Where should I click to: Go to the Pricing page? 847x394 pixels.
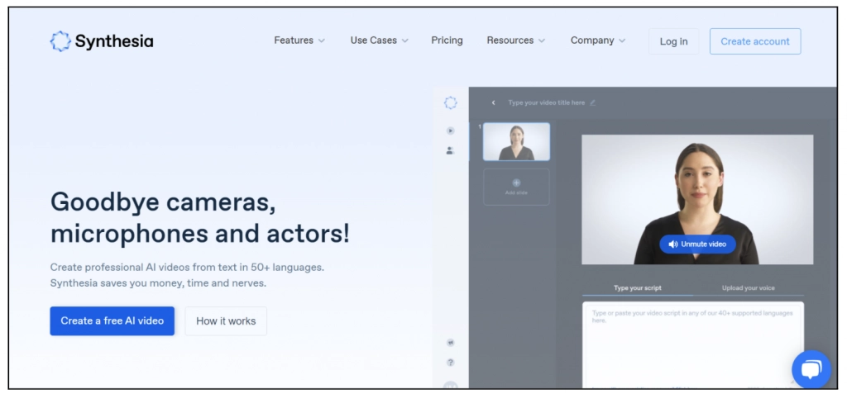447,40
